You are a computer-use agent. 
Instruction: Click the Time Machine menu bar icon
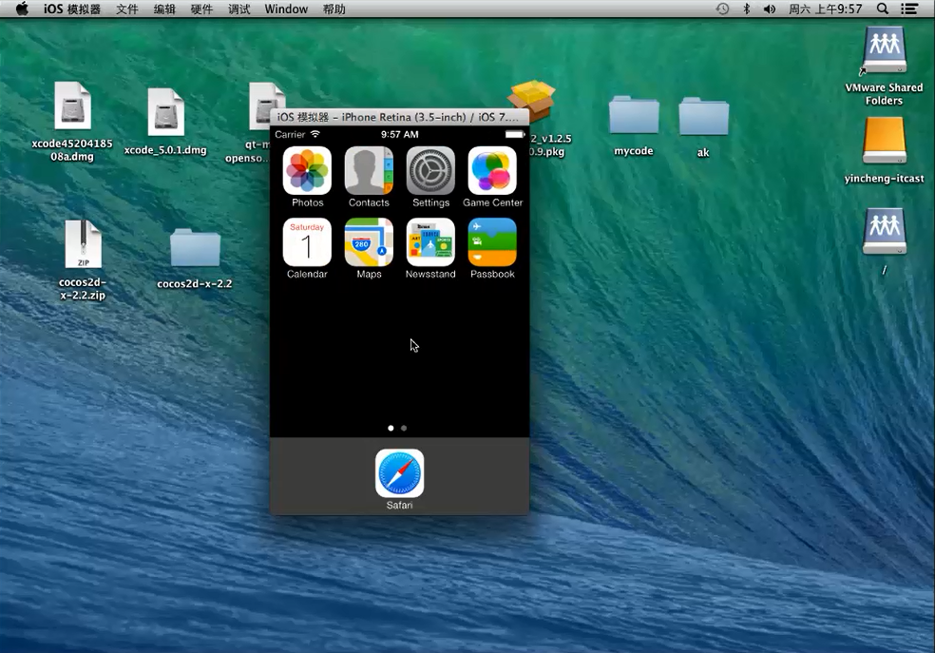pos(723,9)
